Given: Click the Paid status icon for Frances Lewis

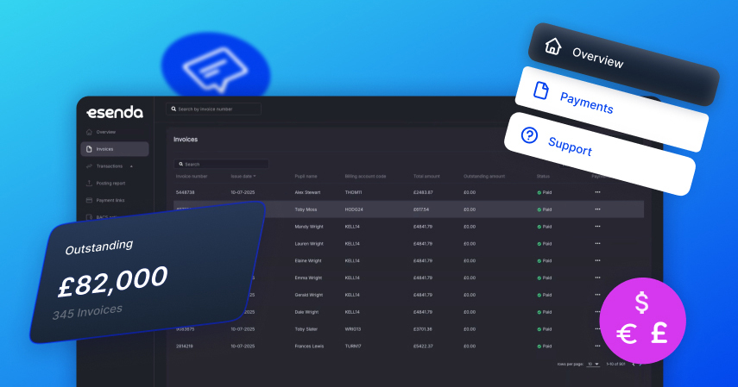Looking at the screenshot, I should [539, 346].
